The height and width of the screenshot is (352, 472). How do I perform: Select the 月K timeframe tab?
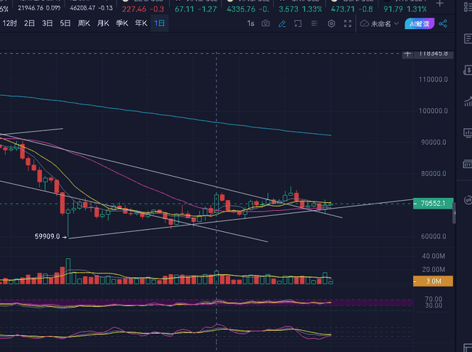102,24
